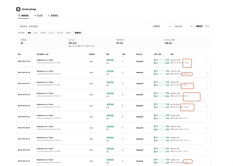Click the ClinePassBridge title text

click(x=29, y=9)
